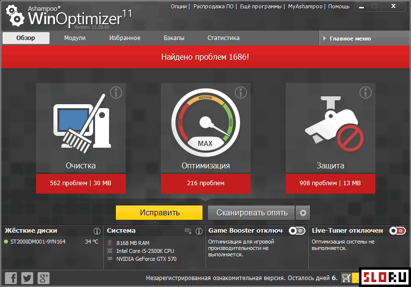This screenshot has height=287, width=411.
Task: Click the 216 проблем bar
Action: coord(205,183)
